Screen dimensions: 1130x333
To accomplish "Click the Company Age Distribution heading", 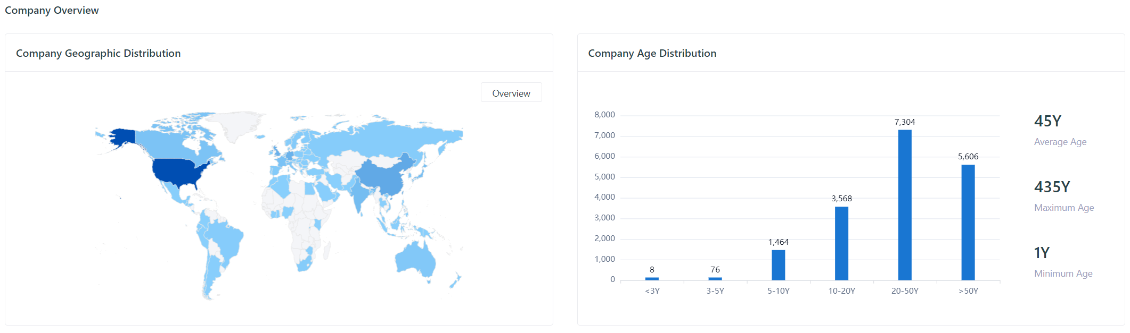I will tap(652, 53).
